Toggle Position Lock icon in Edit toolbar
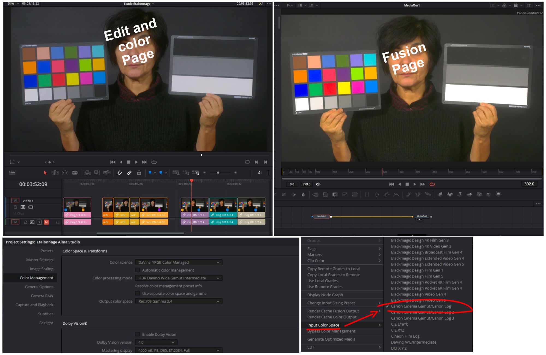The image size is (546, 355). coord(139,173)
